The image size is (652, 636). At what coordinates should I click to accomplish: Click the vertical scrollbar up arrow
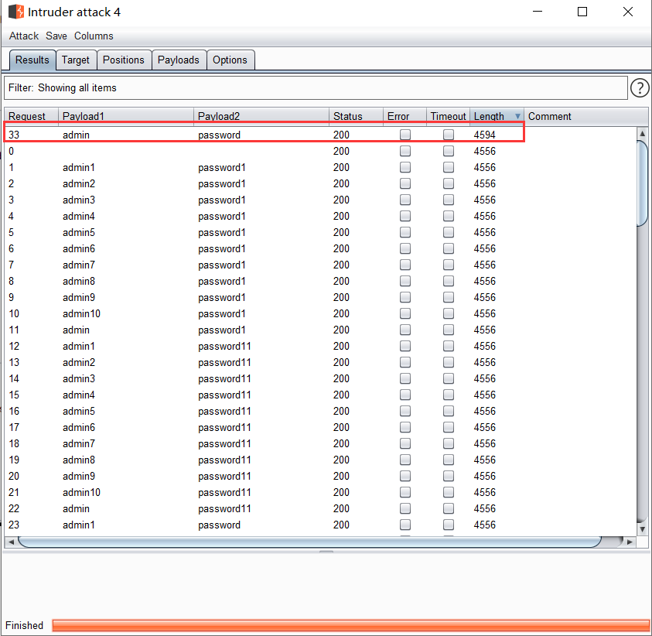(642, 134)
